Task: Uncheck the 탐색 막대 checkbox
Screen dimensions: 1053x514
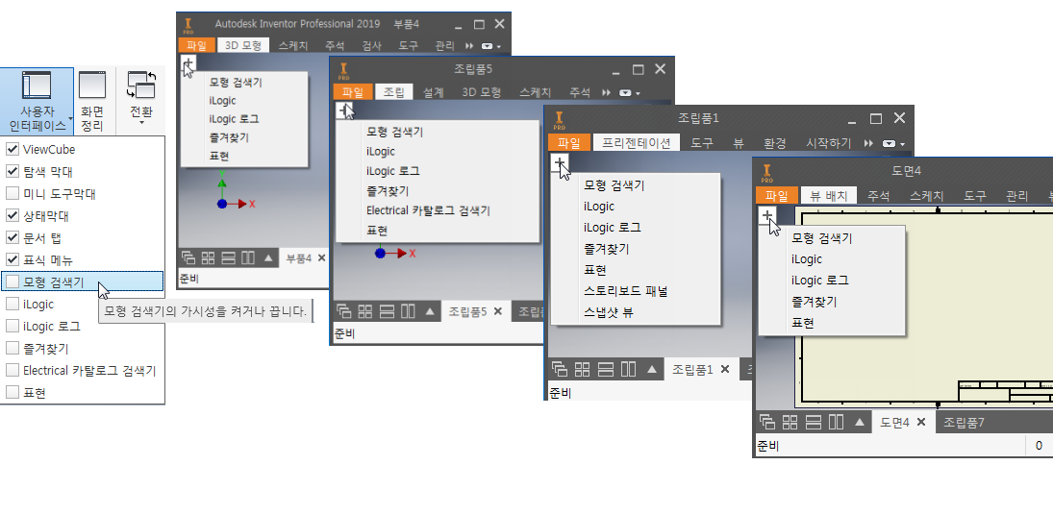Action: (x=13, y=172)
